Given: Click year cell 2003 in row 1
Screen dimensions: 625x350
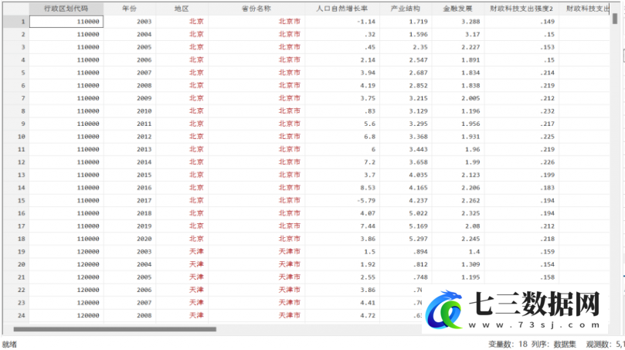Looking at the screenshot, I should point(130,22).
